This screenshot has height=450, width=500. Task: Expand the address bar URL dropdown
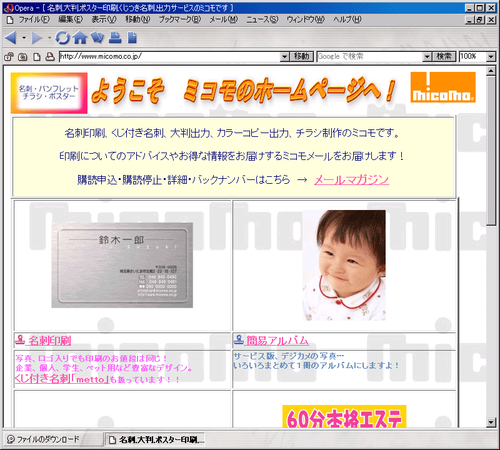pyautogui.click(x=285, y=57)
